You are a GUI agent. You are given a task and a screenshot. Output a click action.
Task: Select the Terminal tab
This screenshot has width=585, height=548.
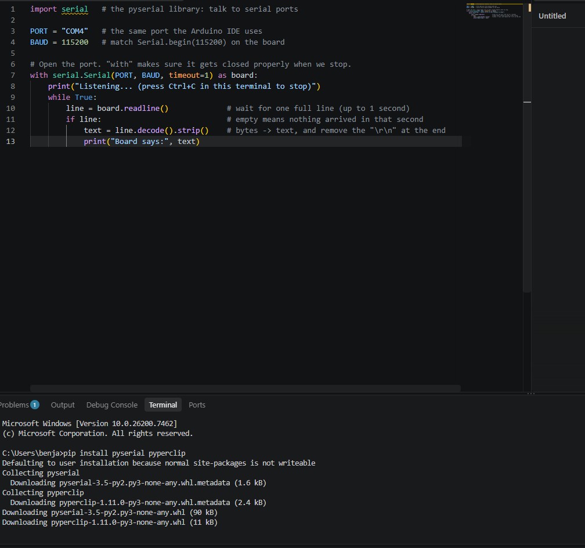163,405
